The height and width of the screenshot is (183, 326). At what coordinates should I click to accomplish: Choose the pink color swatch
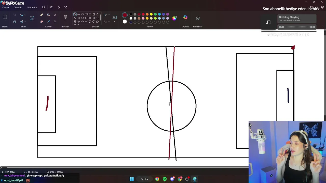pos(143,18)
